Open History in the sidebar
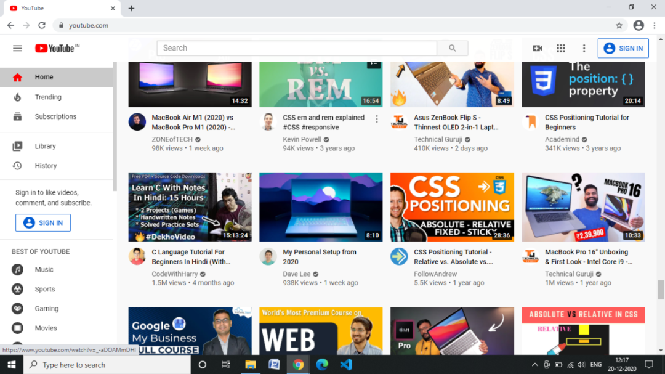This screenshot has width=665, height=374. coord(57,166)
